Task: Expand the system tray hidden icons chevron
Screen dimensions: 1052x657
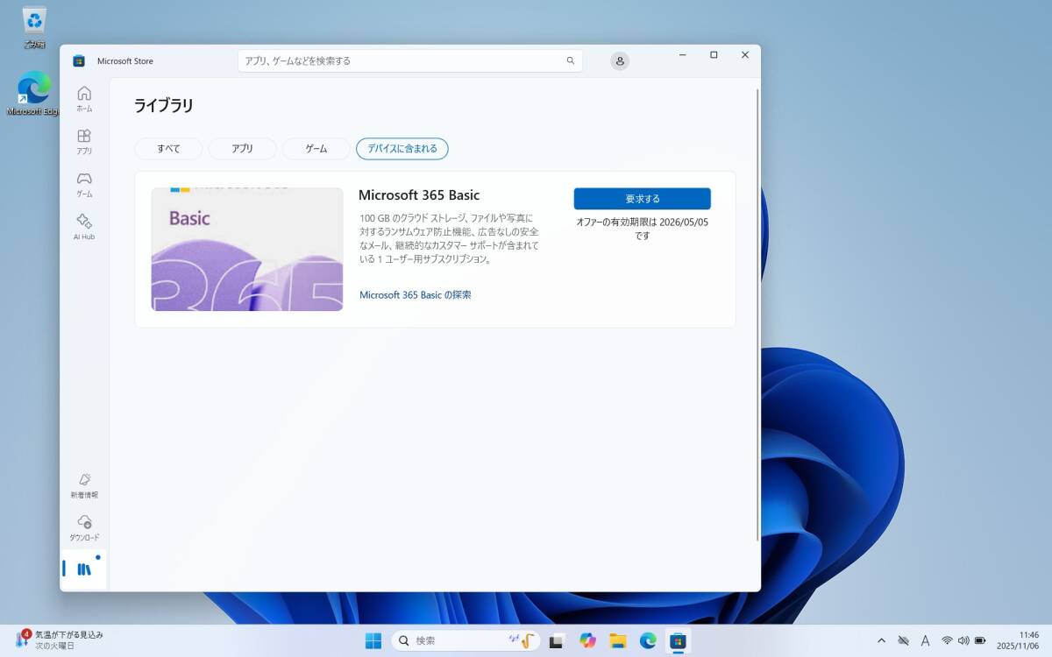Action: coord(881,641)
